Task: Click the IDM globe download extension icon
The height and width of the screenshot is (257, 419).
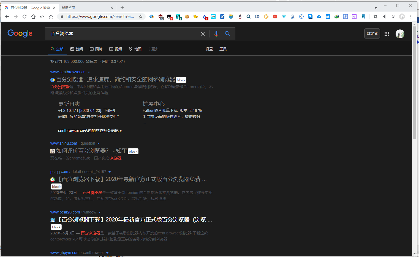Action: 337,17
